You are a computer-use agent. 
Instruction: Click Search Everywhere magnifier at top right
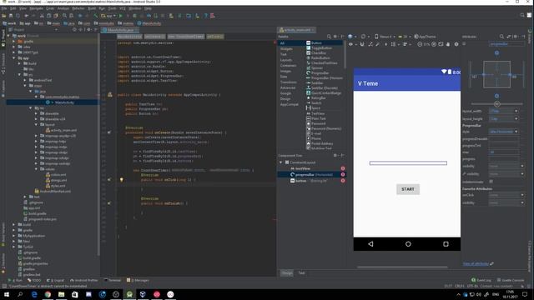(522, 15)
